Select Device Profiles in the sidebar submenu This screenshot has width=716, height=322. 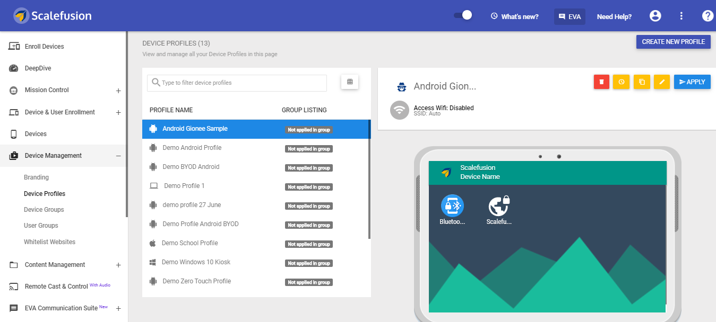tap(45, 194)
